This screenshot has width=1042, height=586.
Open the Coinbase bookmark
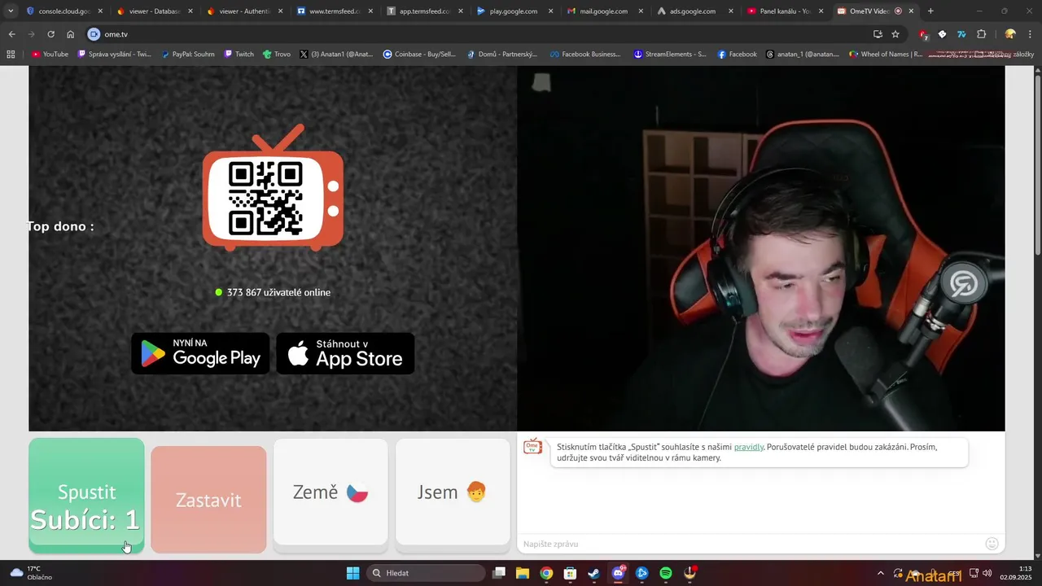(419, 55)
